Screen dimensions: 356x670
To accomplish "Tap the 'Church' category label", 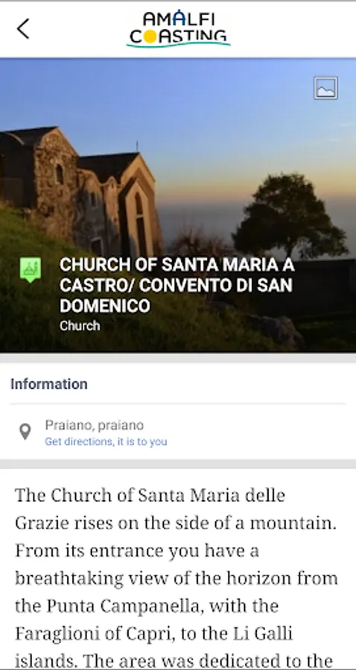I will click(80, 325).
